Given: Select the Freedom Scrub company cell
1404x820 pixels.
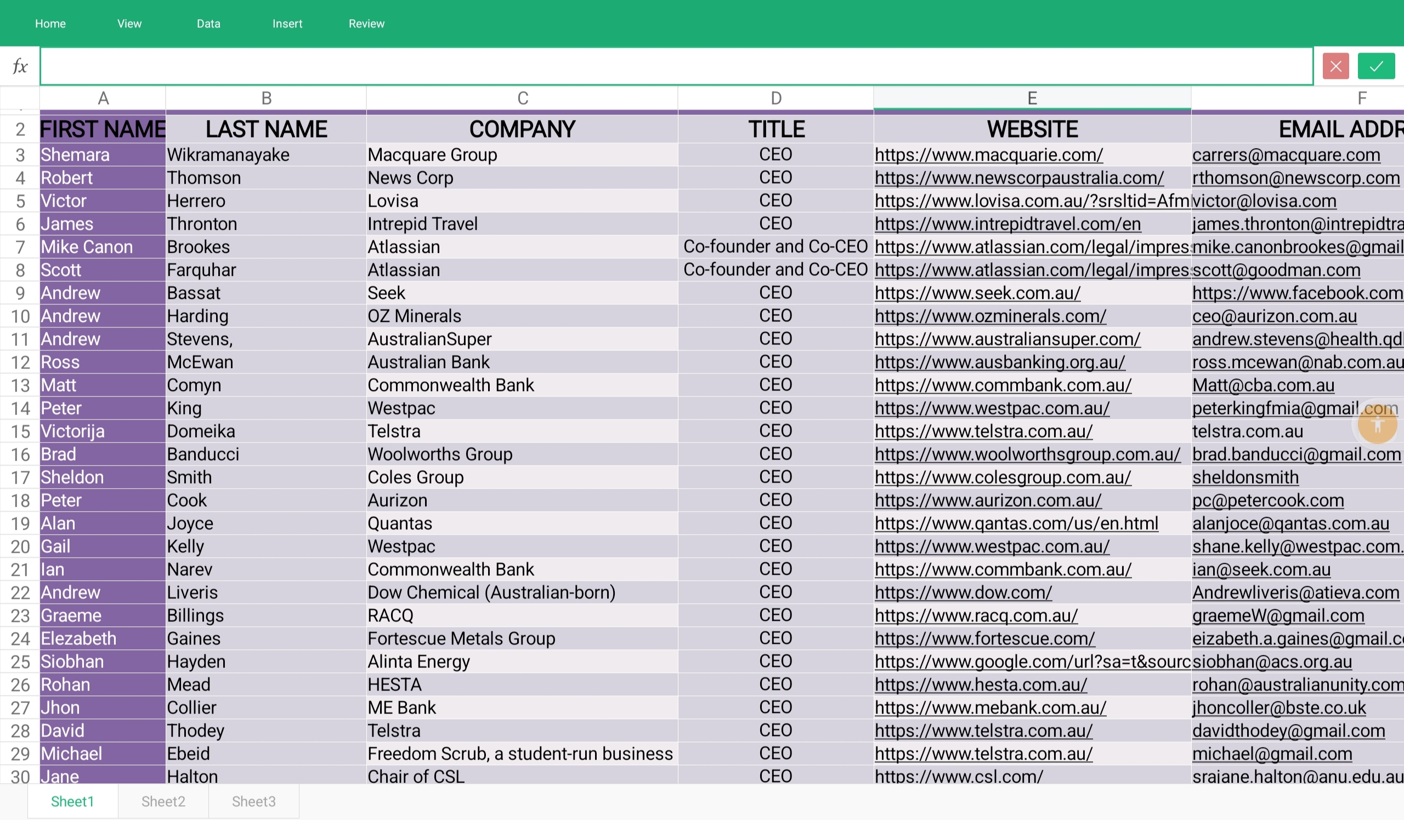Looking at the screenshot, I should [522, 754].
